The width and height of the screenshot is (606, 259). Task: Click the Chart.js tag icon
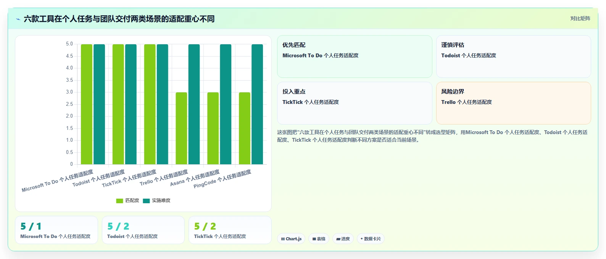click(283, 239)
